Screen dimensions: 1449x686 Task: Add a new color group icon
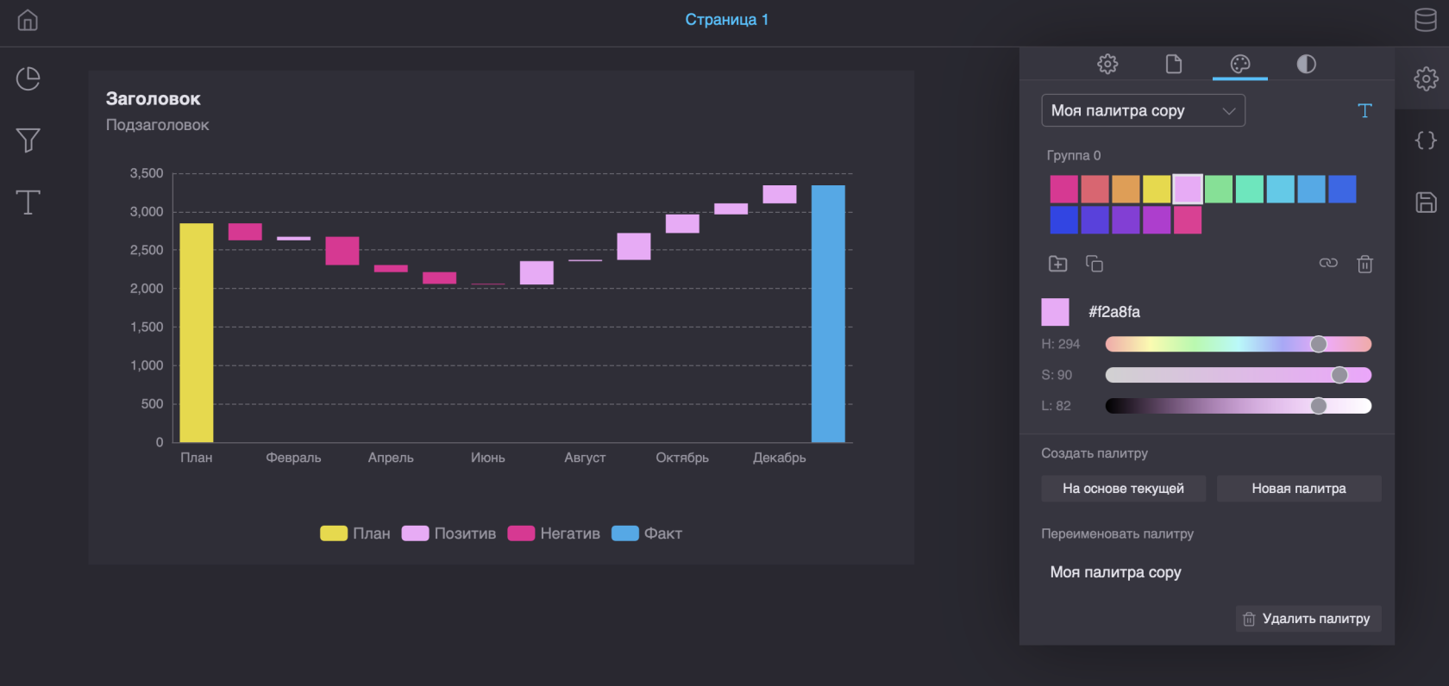1058,264
